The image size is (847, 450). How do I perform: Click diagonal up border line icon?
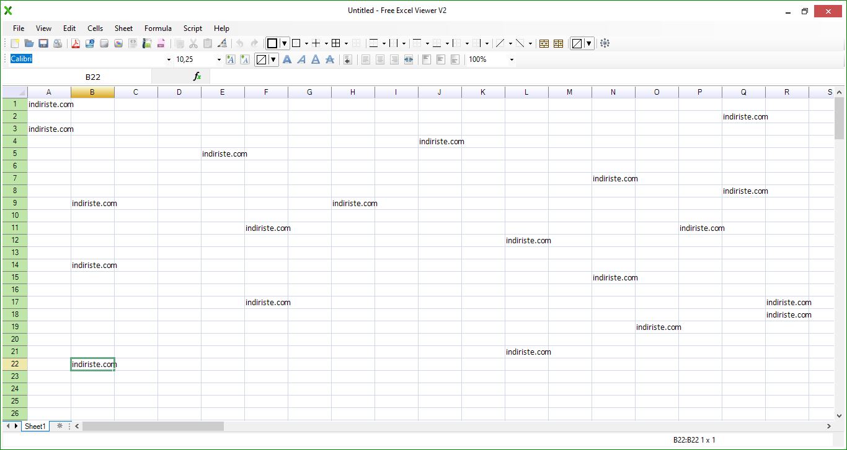point(500,43)
